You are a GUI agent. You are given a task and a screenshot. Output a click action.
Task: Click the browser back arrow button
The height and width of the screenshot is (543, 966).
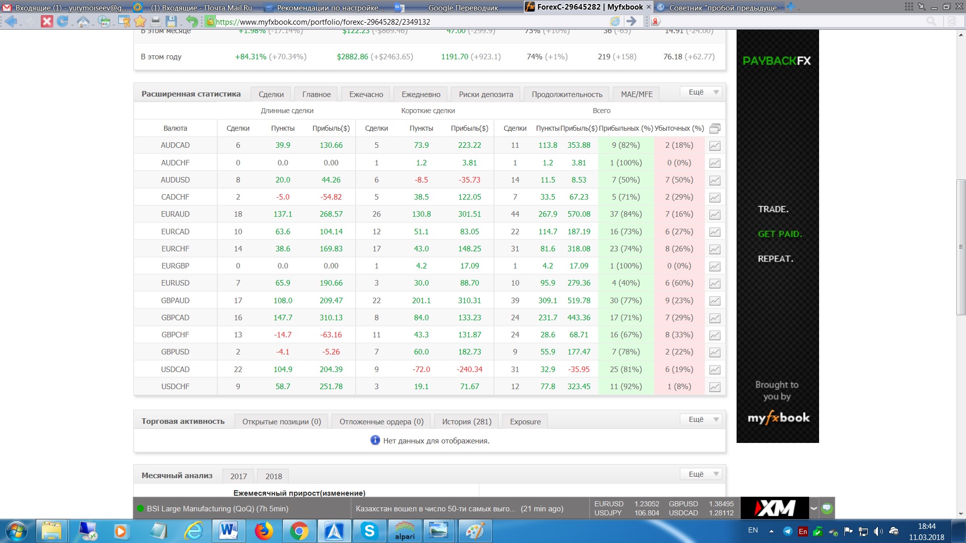click(x=11, y=21)
